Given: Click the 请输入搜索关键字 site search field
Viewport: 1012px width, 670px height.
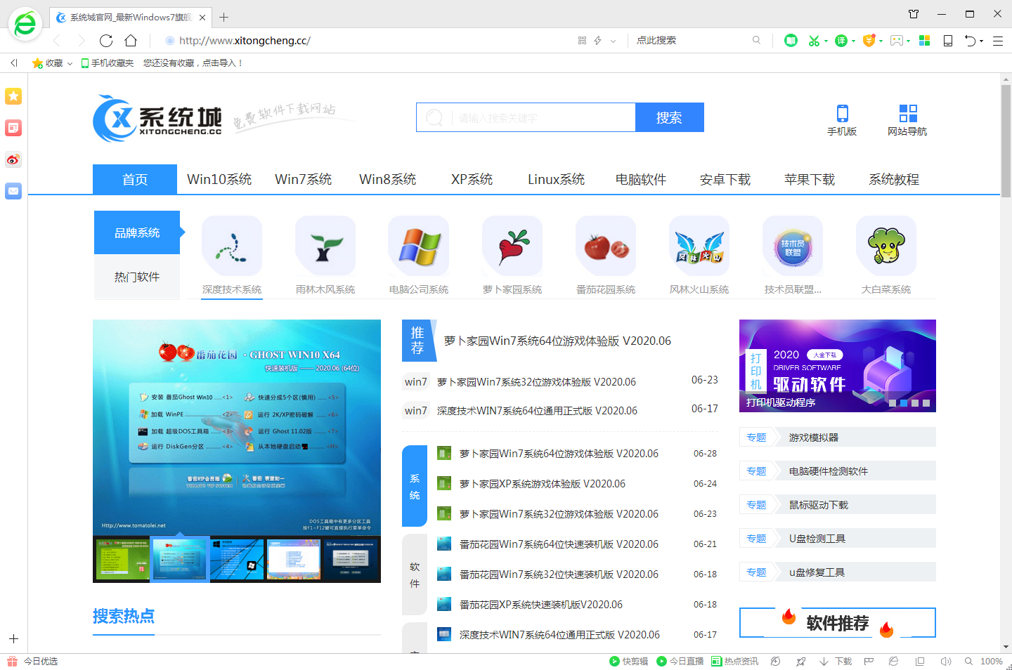Looking at the screenshot, I should pos(526,117).
